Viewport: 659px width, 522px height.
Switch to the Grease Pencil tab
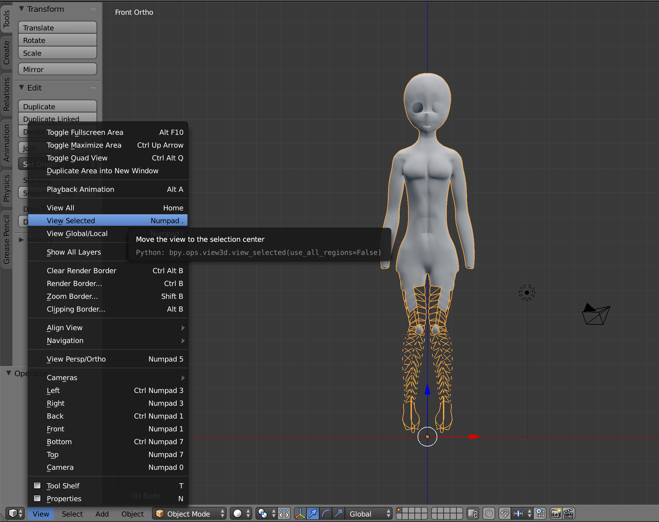(x=6, y=240)
